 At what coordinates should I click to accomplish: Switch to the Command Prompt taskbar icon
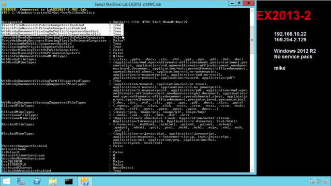(69, 181)
